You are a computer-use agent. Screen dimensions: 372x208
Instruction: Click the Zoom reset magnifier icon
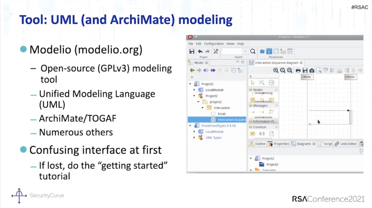(x=283, y=70)
